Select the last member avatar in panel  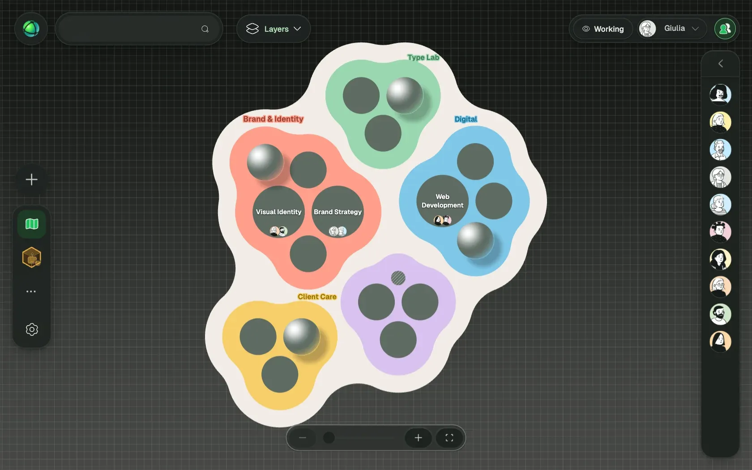point(720,342)
